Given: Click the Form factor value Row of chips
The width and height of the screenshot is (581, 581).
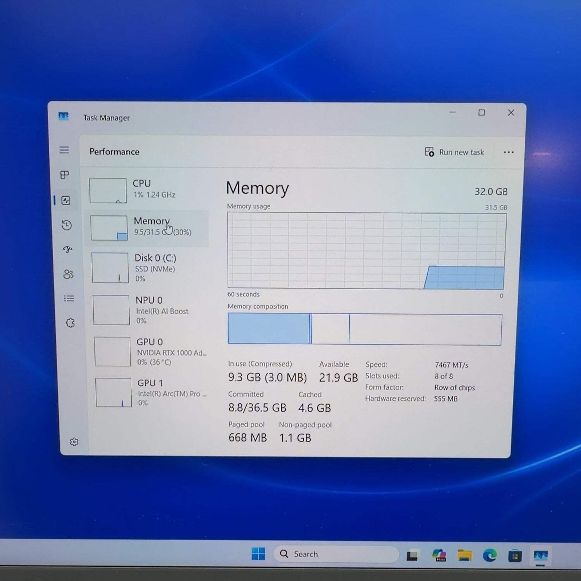Looking at the screenshot, I should [455, 388].
